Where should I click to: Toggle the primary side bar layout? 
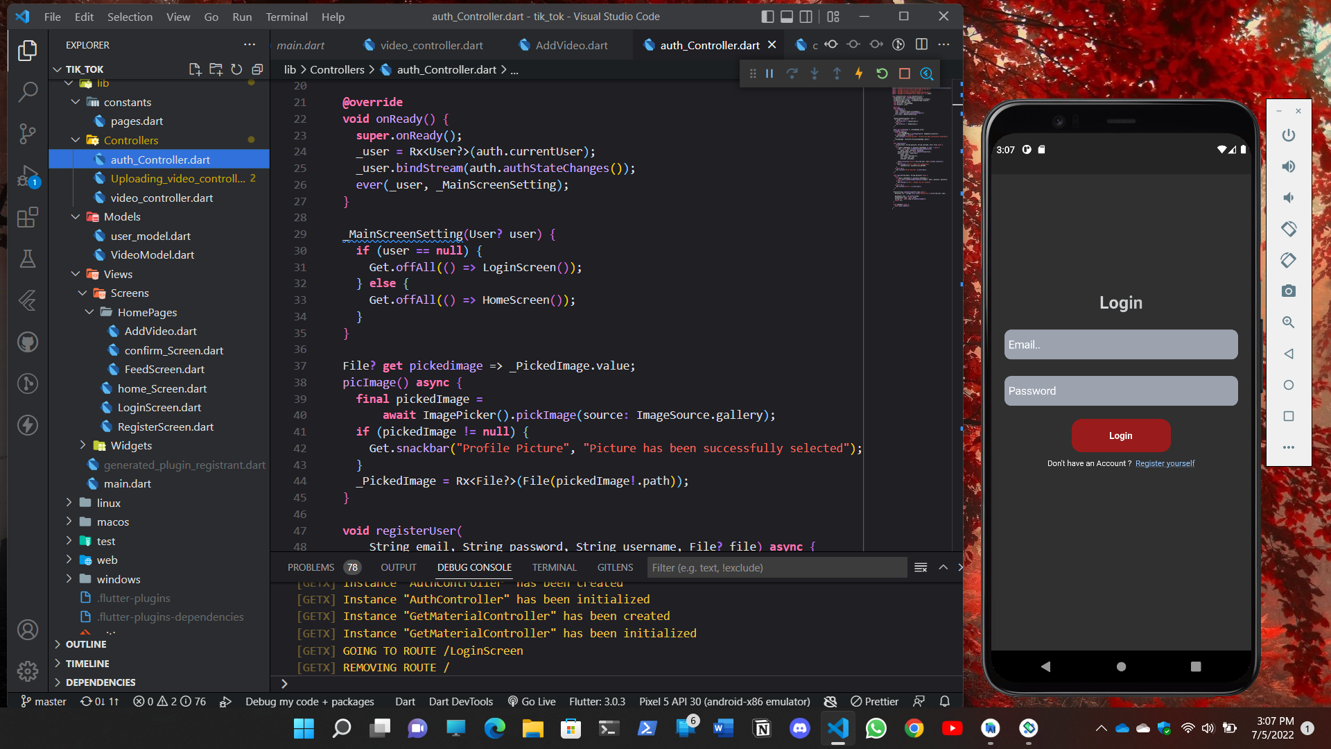[767, 17]
